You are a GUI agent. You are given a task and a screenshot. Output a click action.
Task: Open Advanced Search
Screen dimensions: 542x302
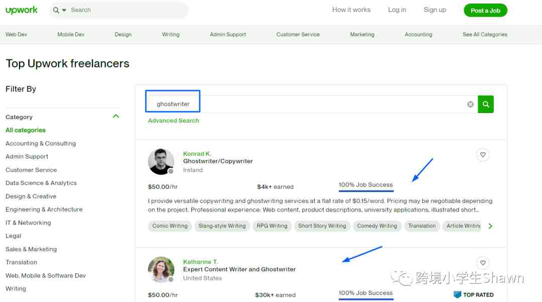(x=174, y=121)
